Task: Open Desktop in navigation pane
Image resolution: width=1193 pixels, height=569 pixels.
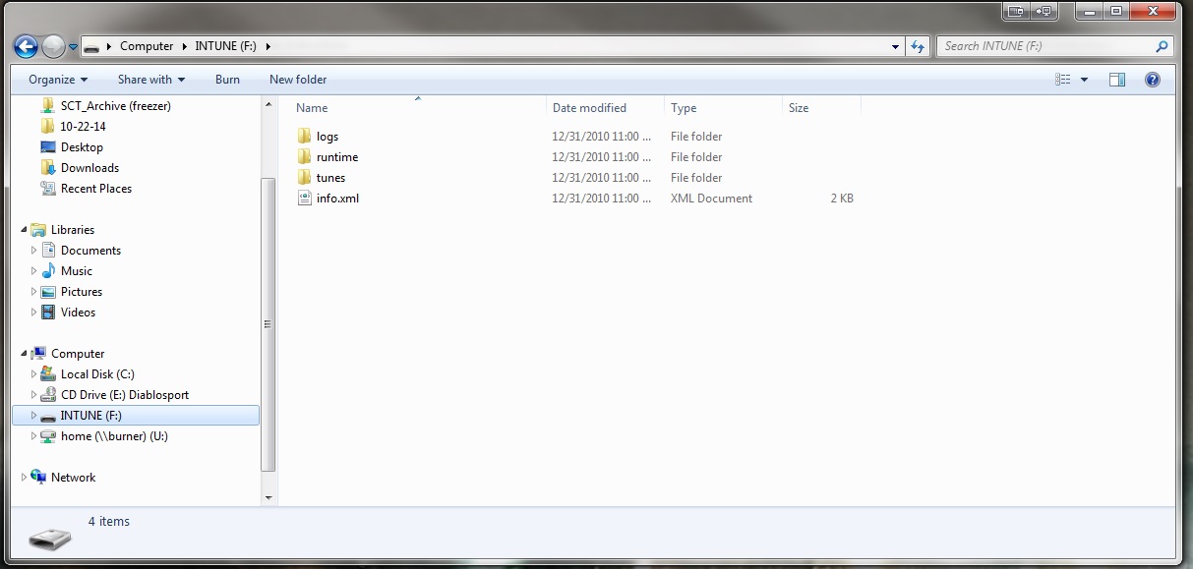Action: click(82, 147)
